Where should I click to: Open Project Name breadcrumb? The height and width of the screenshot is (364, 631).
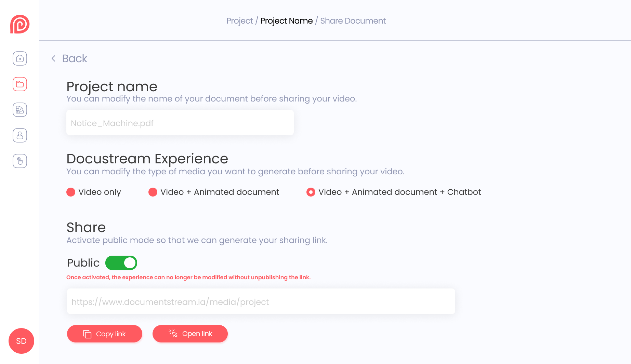[287, 21]
